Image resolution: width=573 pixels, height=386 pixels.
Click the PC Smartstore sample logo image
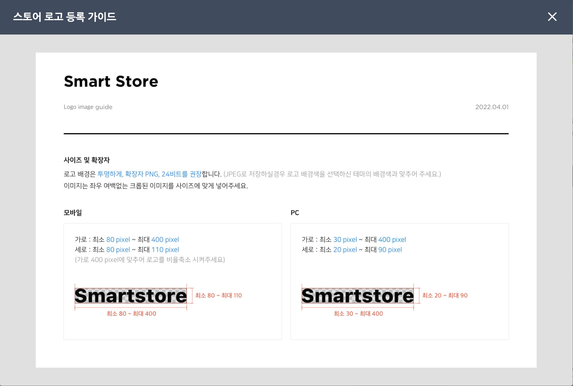358,296
